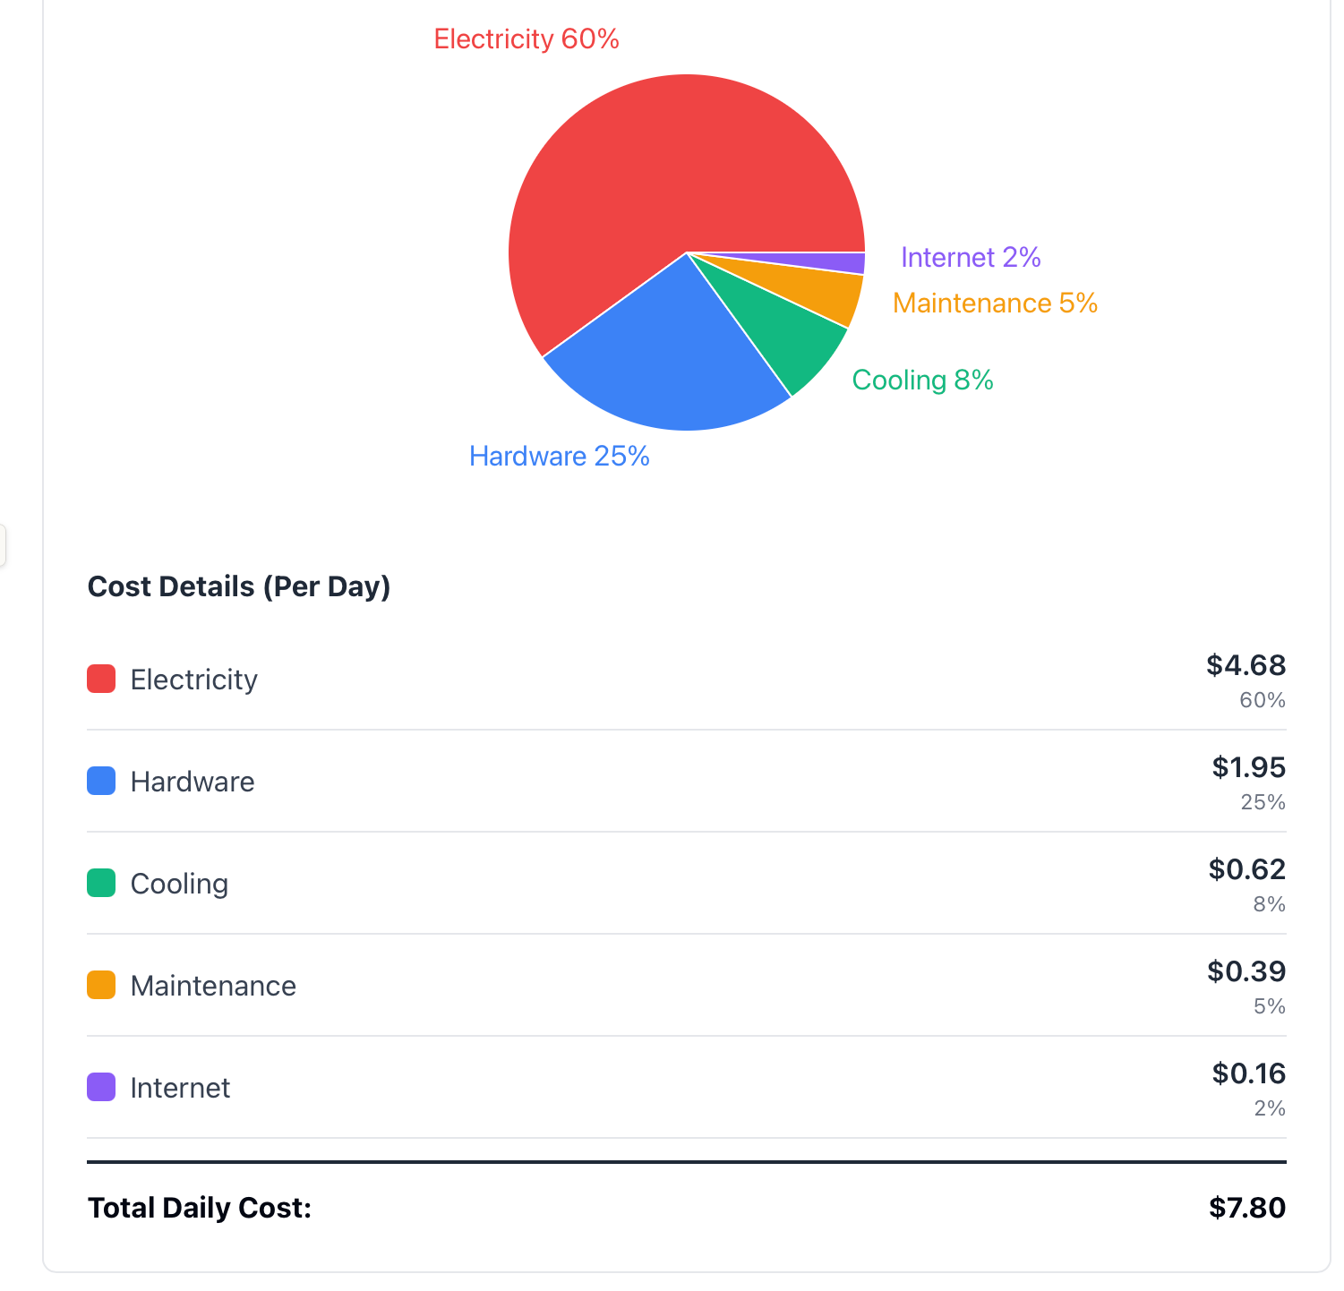Click the orange Maintenance color swatch
The height and width of the screenshot is (1291, 1344).
(x=101, y=985)
